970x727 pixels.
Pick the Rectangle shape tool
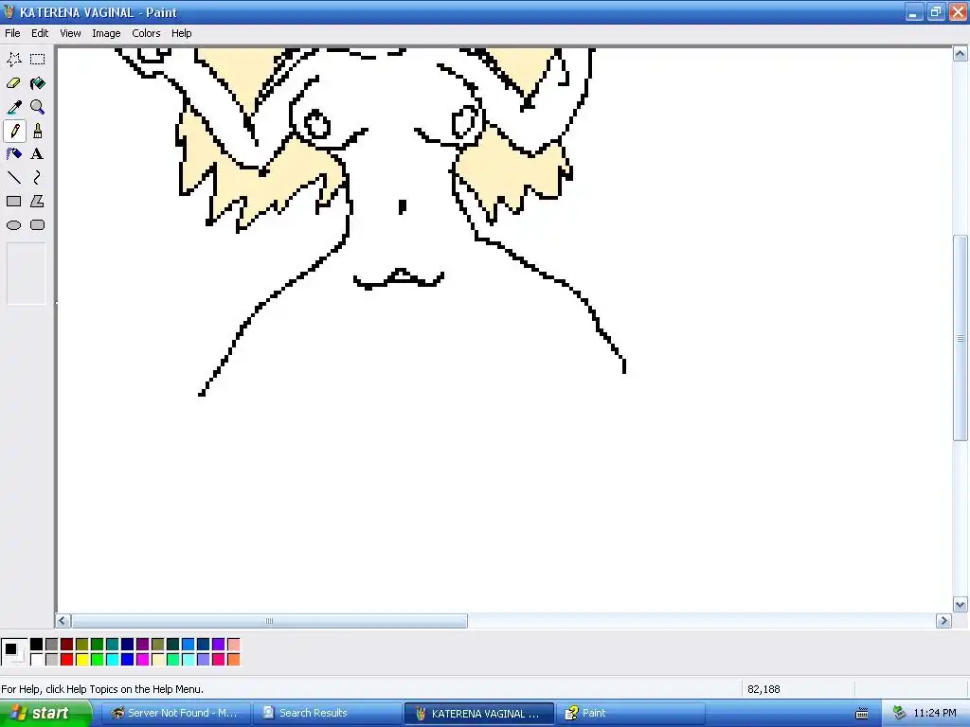pyautogui.click(x=14, y=202)
